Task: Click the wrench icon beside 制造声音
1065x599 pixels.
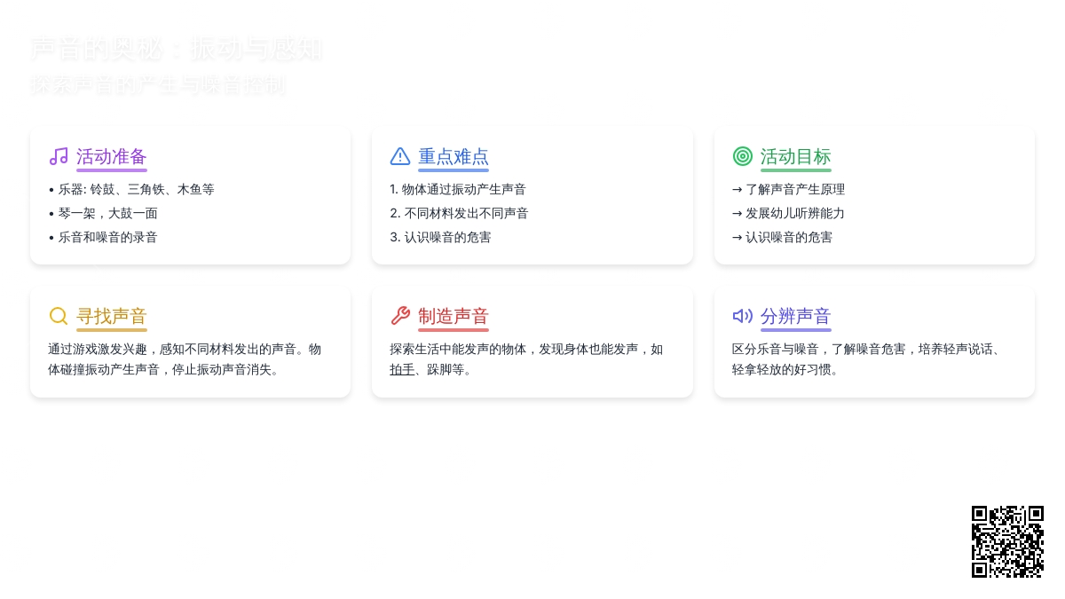Action: point(400,317)
